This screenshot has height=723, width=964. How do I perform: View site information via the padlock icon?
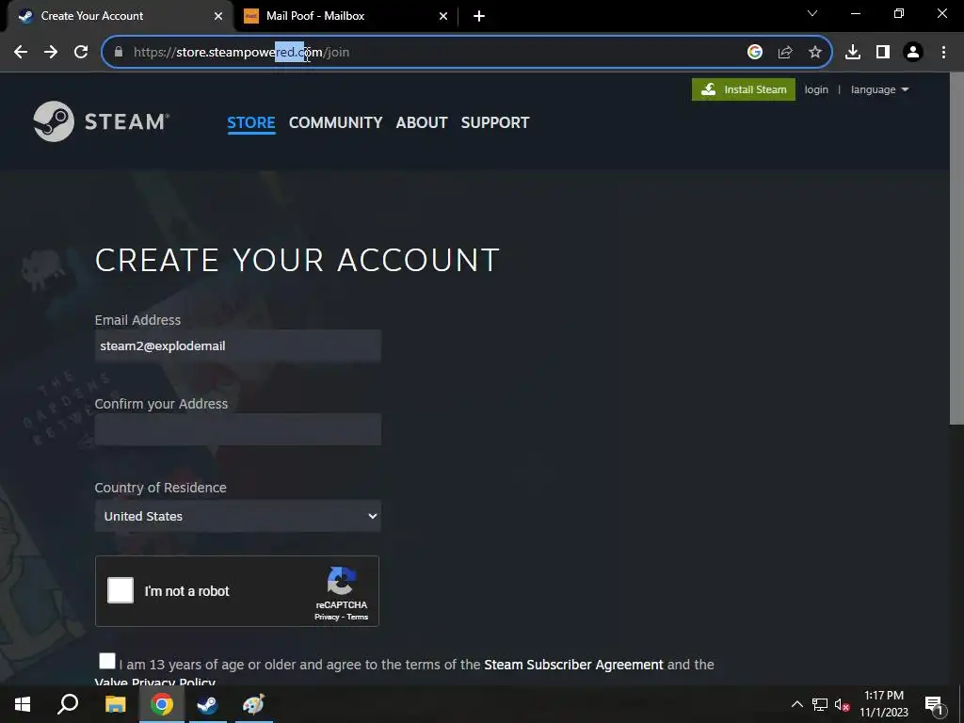pyautogui.click(x=119, y=53)
